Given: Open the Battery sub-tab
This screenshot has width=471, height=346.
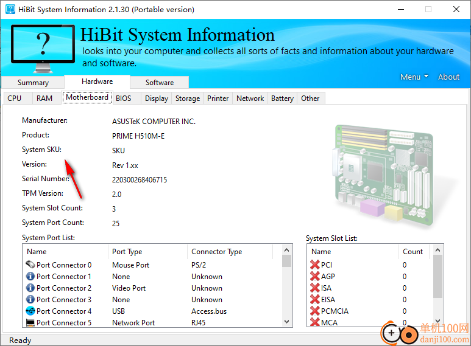Looking at the screenshot, I should pyautogui.click(x=282, y=99).
